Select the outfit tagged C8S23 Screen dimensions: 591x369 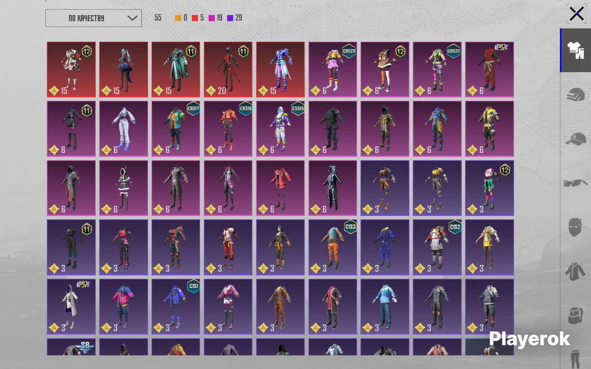(333, 70)
